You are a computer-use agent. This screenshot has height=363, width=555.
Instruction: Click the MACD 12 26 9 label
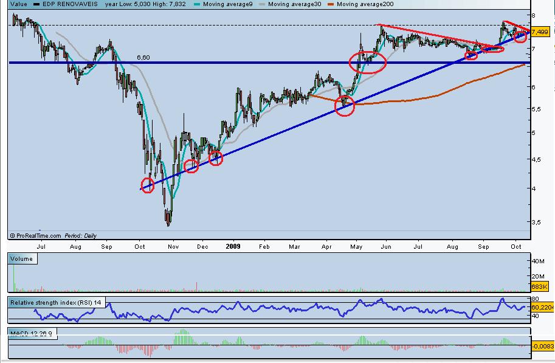(31, 333)
